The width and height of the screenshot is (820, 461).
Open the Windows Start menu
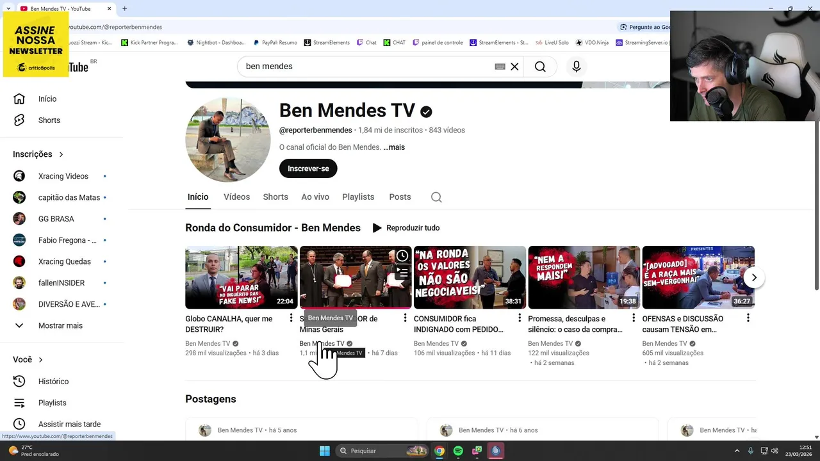(325, 451)
